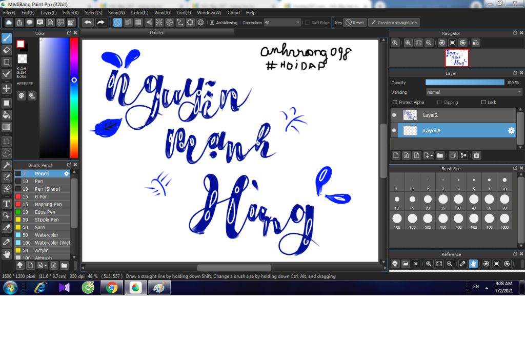Open the Layer menu
The image size is (525, 339).
click(x=49, y=12)
